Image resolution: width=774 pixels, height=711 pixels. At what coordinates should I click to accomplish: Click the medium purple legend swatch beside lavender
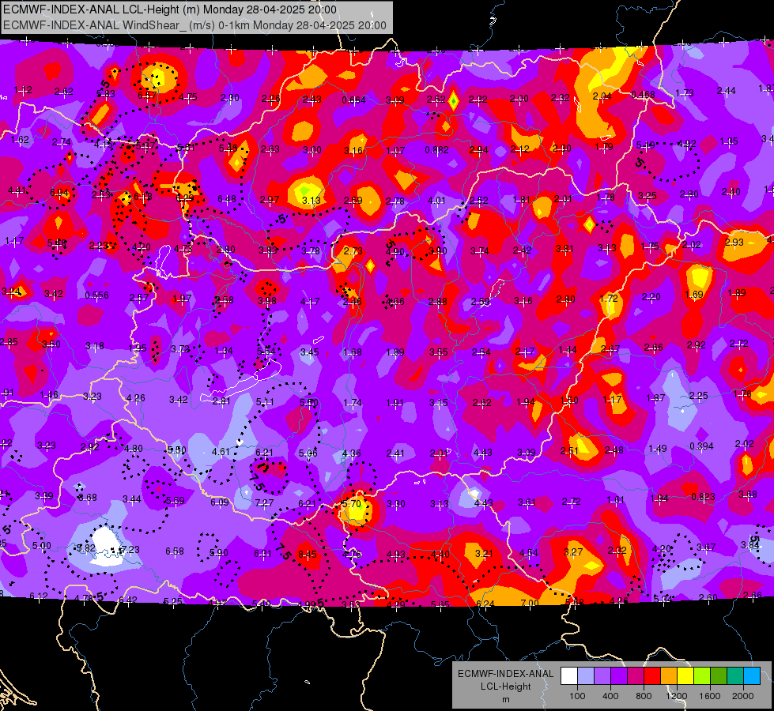point(602,676)
